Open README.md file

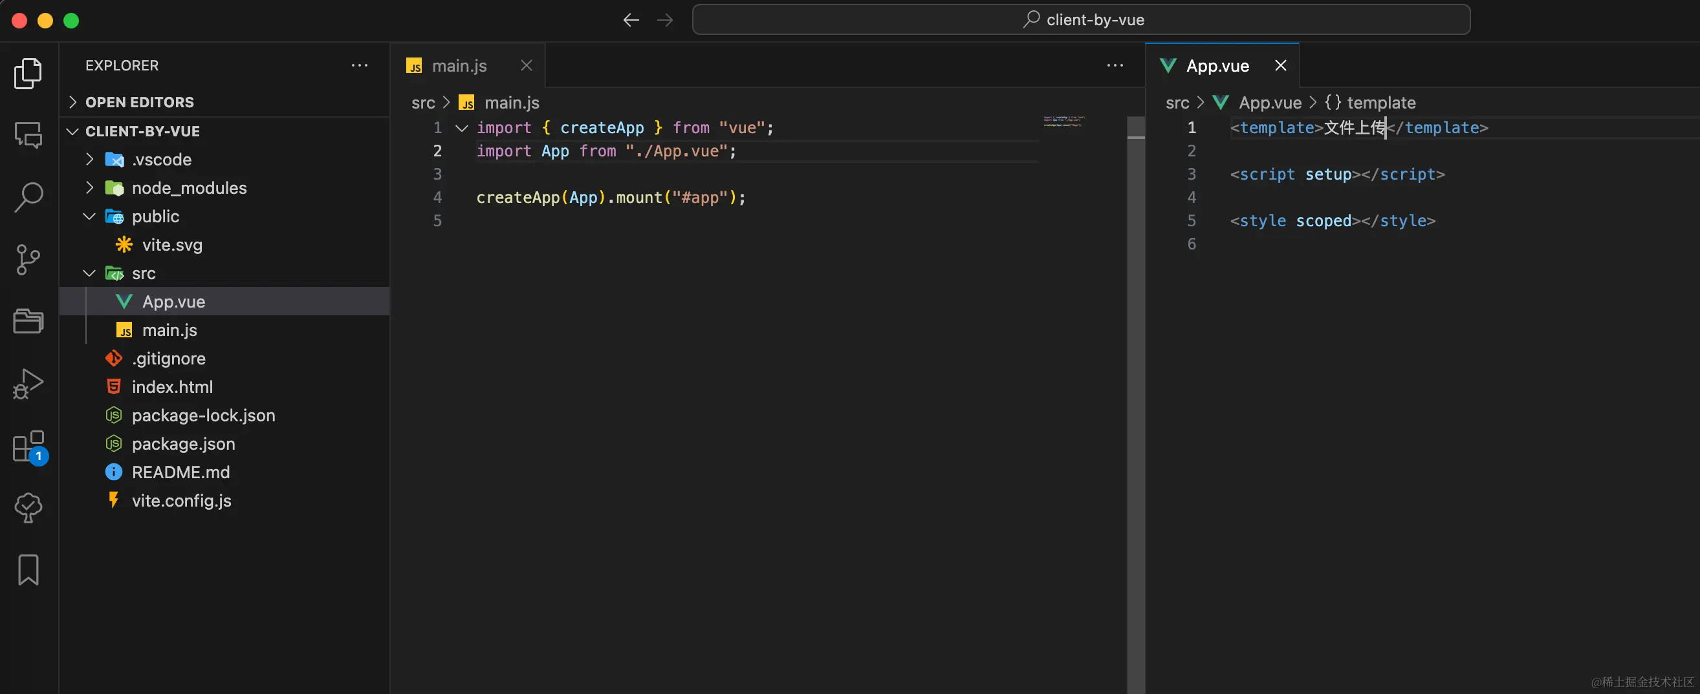[224, 471]
